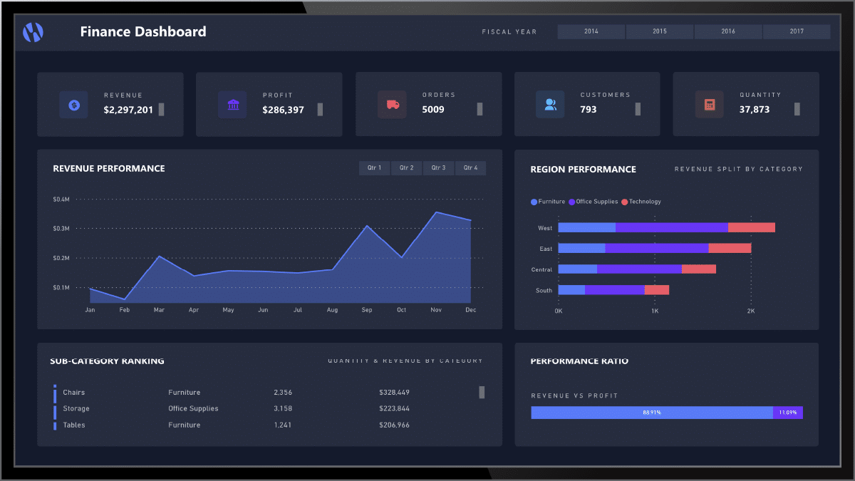Choose fiscal year 2017

[797, 31]
